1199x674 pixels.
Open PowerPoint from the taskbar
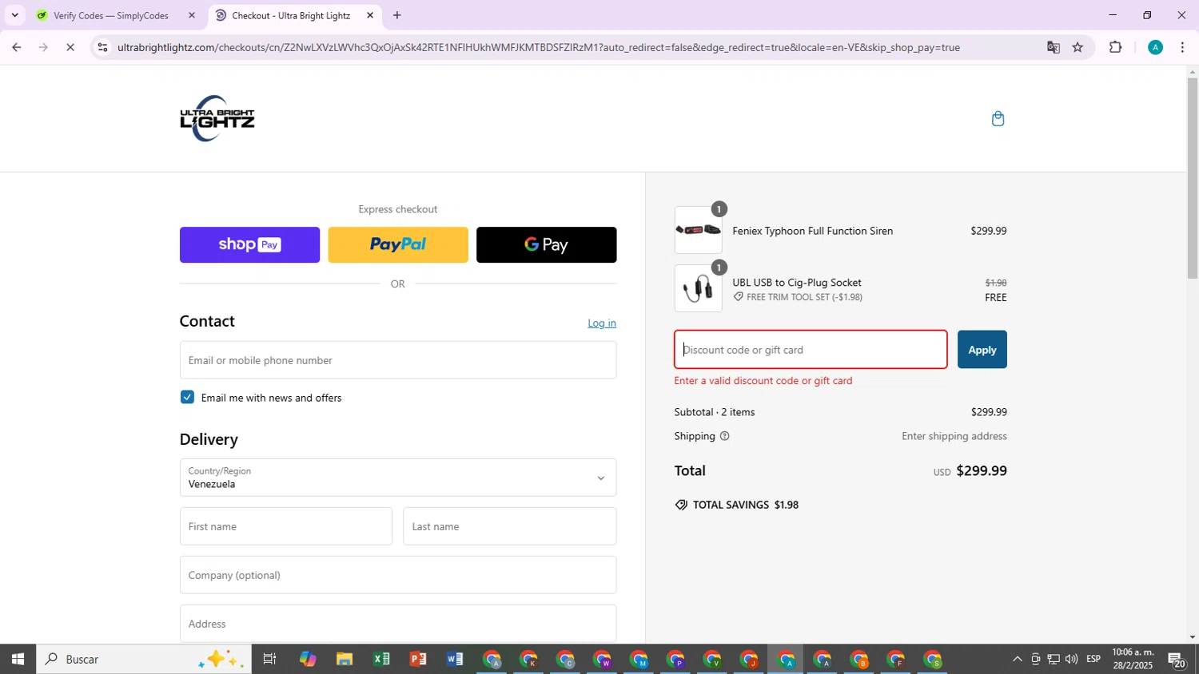(x=418, y=660)
